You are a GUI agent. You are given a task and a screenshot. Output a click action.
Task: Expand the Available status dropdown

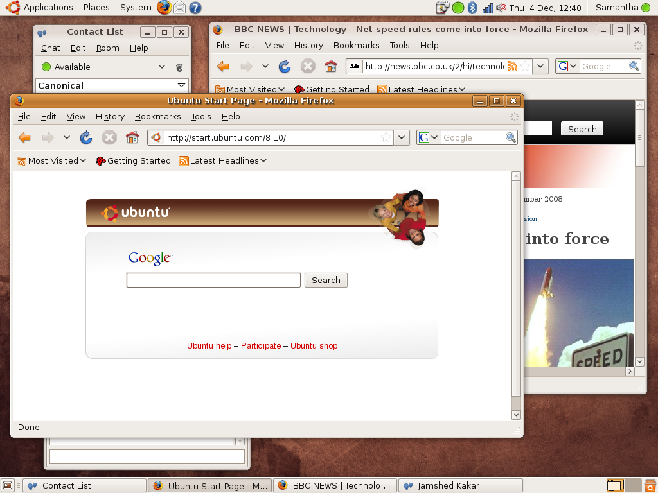162,67
